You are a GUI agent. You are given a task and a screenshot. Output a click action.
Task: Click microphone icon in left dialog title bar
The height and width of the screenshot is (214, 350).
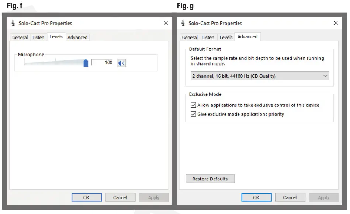tap(13, 23)
